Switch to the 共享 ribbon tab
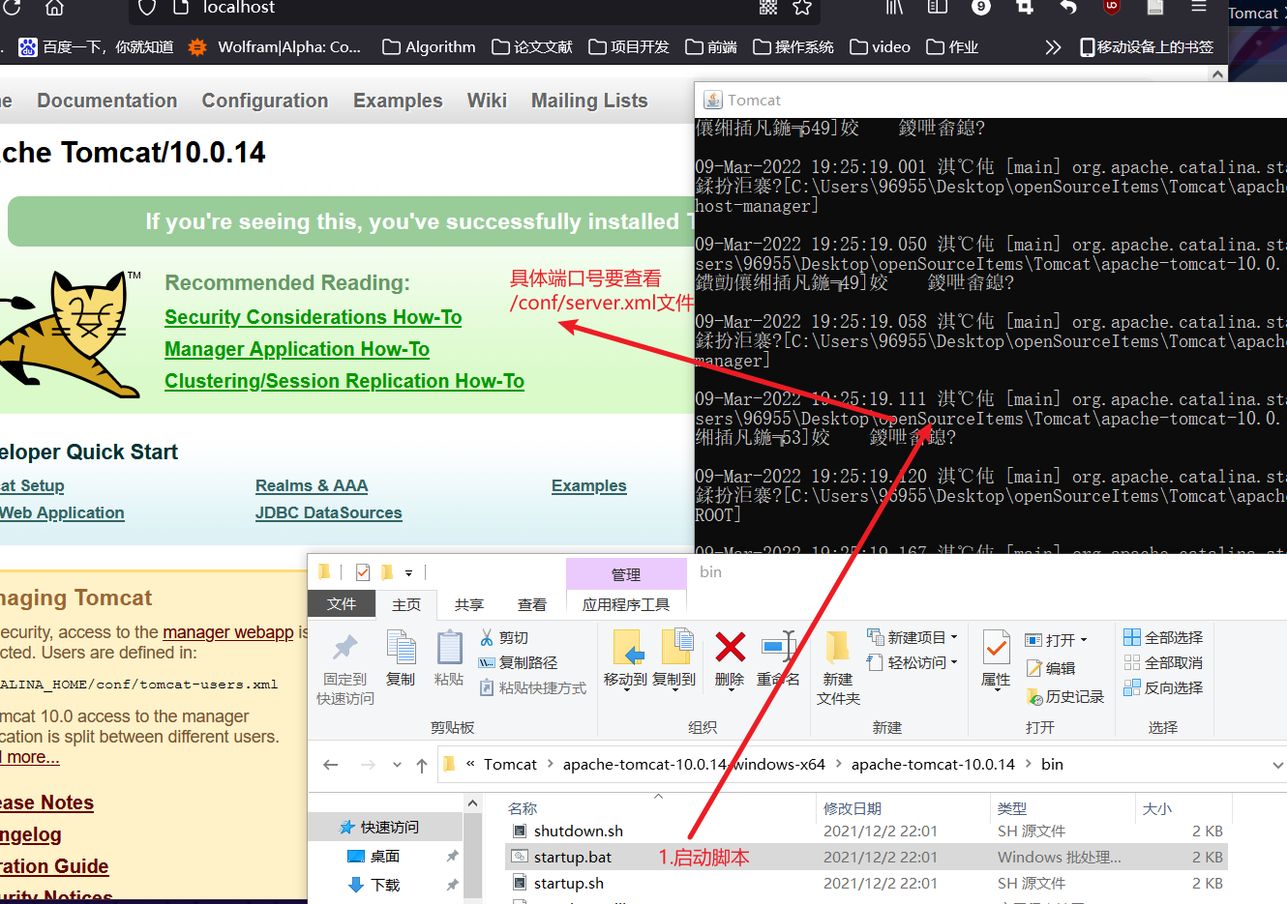 [x=469, y=604]
